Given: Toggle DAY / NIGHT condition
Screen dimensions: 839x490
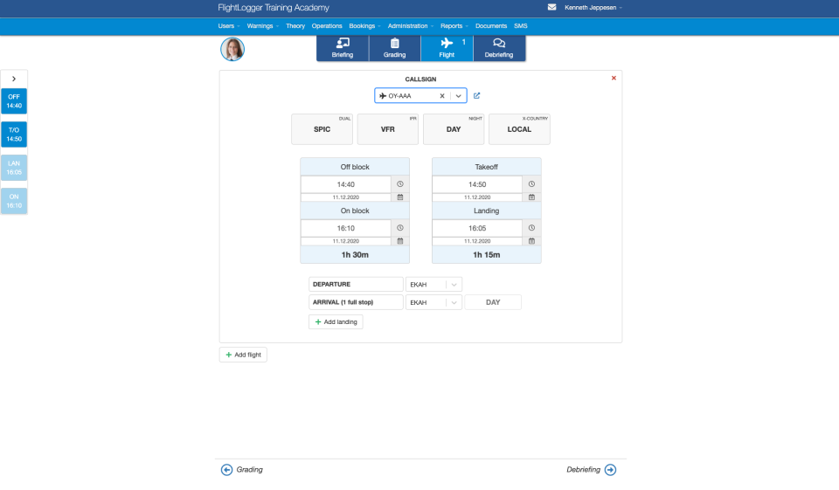Looking at the screenshot, I should coord(454,129).
